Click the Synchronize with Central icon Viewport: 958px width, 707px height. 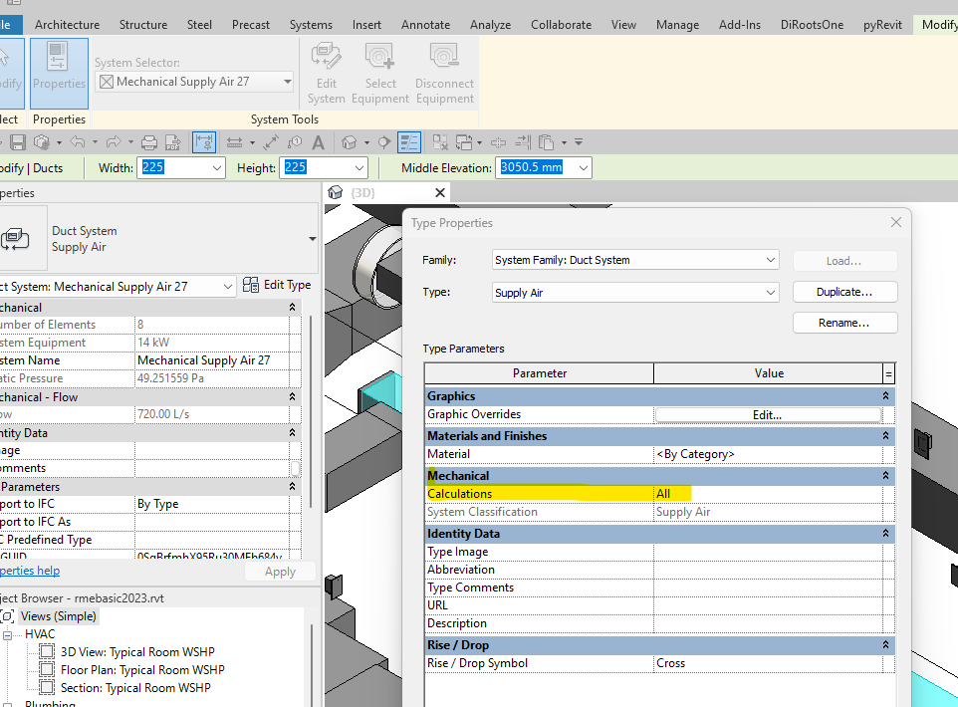(42, 142)
